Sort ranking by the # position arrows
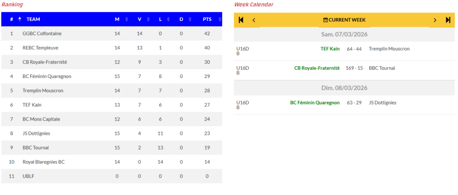 tap(20, 19)
